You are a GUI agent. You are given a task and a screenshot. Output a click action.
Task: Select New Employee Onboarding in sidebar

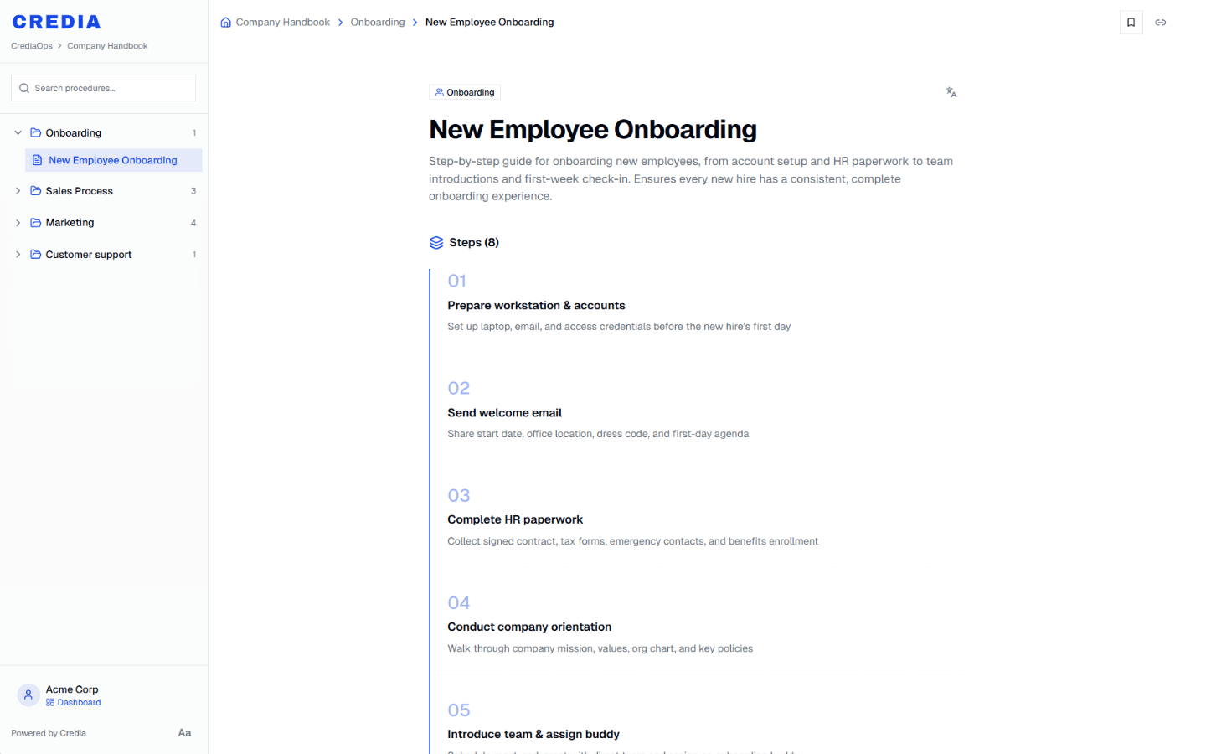[x=113, y=160]
